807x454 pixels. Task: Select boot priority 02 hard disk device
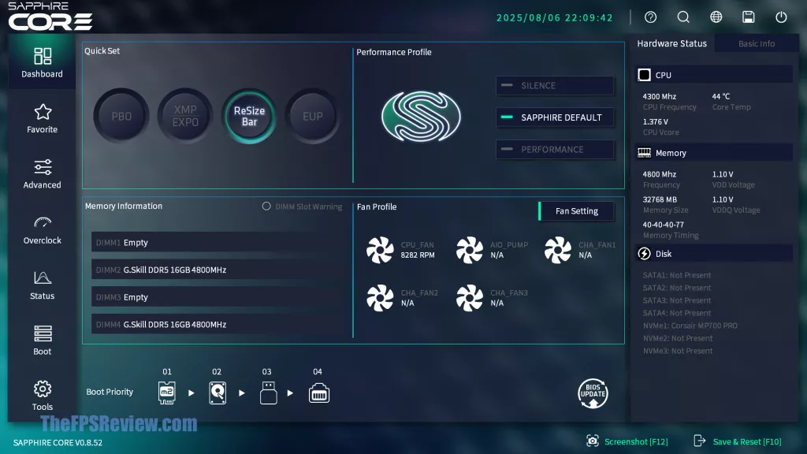[x=218, y=393]
